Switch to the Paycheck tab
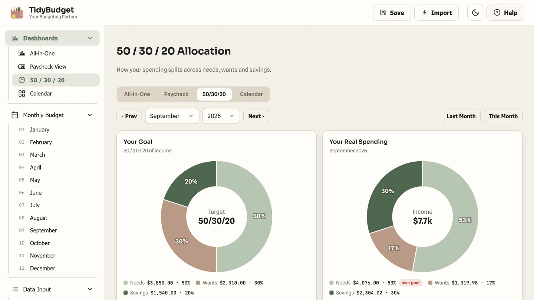Viewport: 534px width, 300px height. 176,94
